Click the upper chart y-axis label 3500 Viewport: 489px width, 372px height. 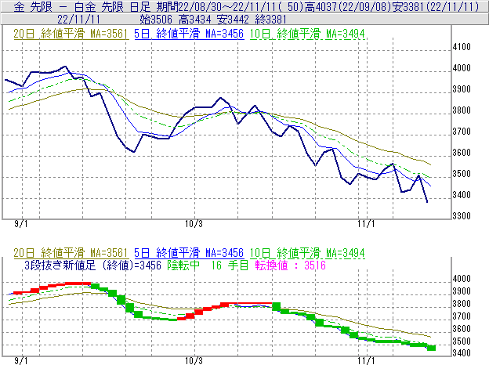462,174
